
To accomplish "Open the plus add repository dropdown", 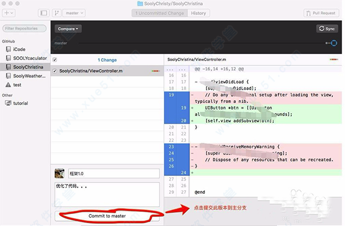I will (9, 13).
